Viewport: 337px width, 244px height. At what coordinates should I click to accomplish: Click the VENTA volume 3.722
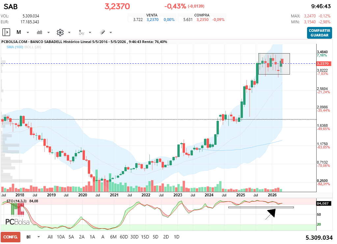click(x=138, y=20)
